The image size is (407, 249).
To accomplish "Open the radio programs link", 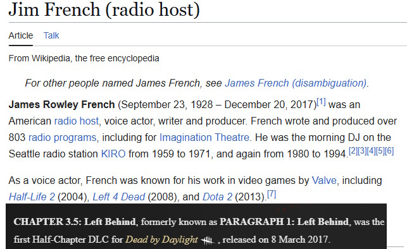I will [x=62, y=137].
